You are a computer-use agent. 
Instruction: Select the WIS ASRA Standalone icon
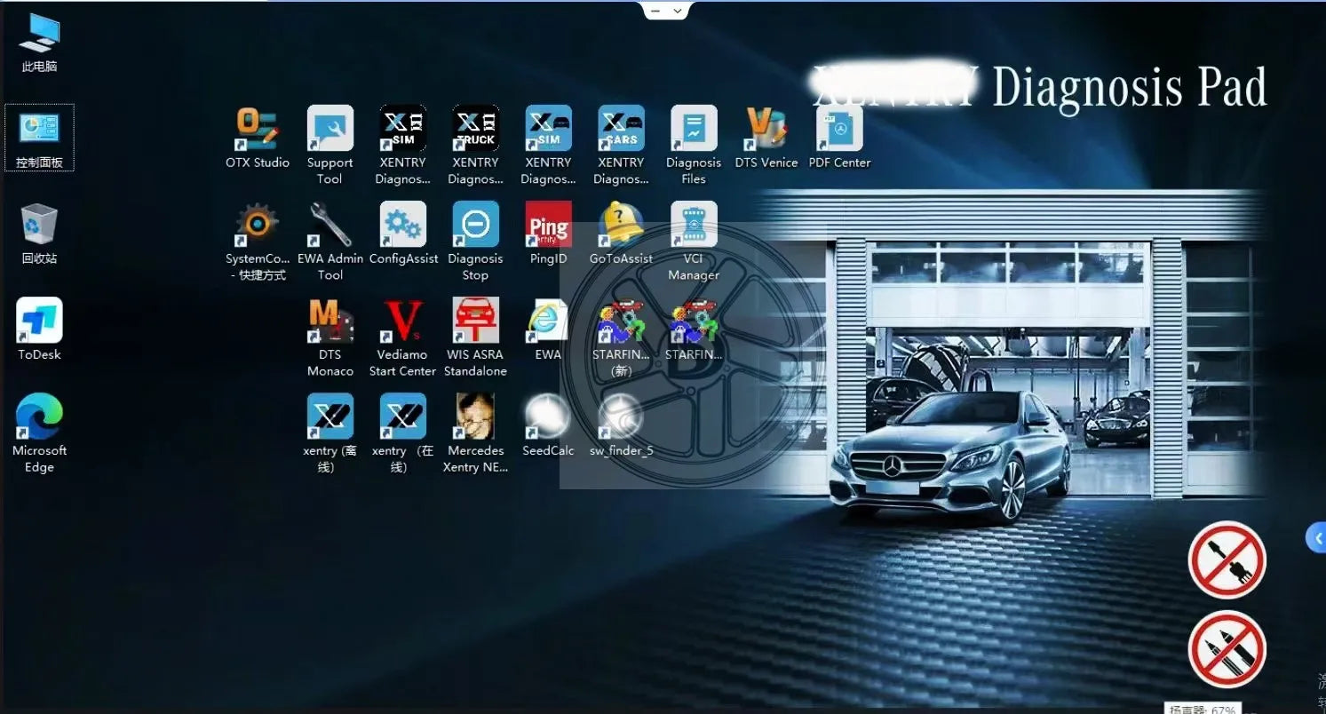(475, 337)
